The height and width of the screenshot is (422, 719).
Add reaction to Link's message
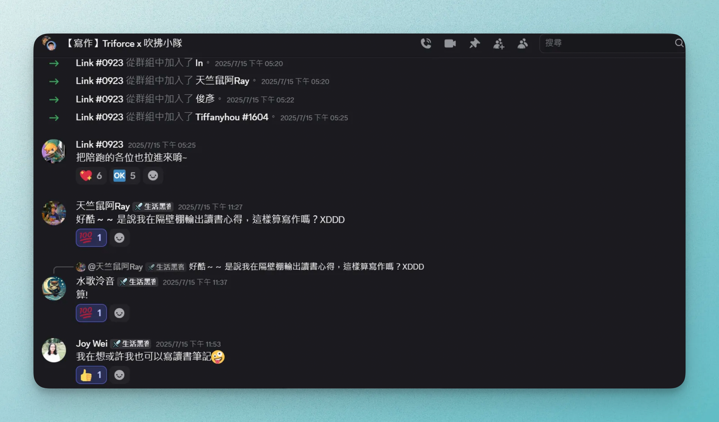tap(153, 176)
